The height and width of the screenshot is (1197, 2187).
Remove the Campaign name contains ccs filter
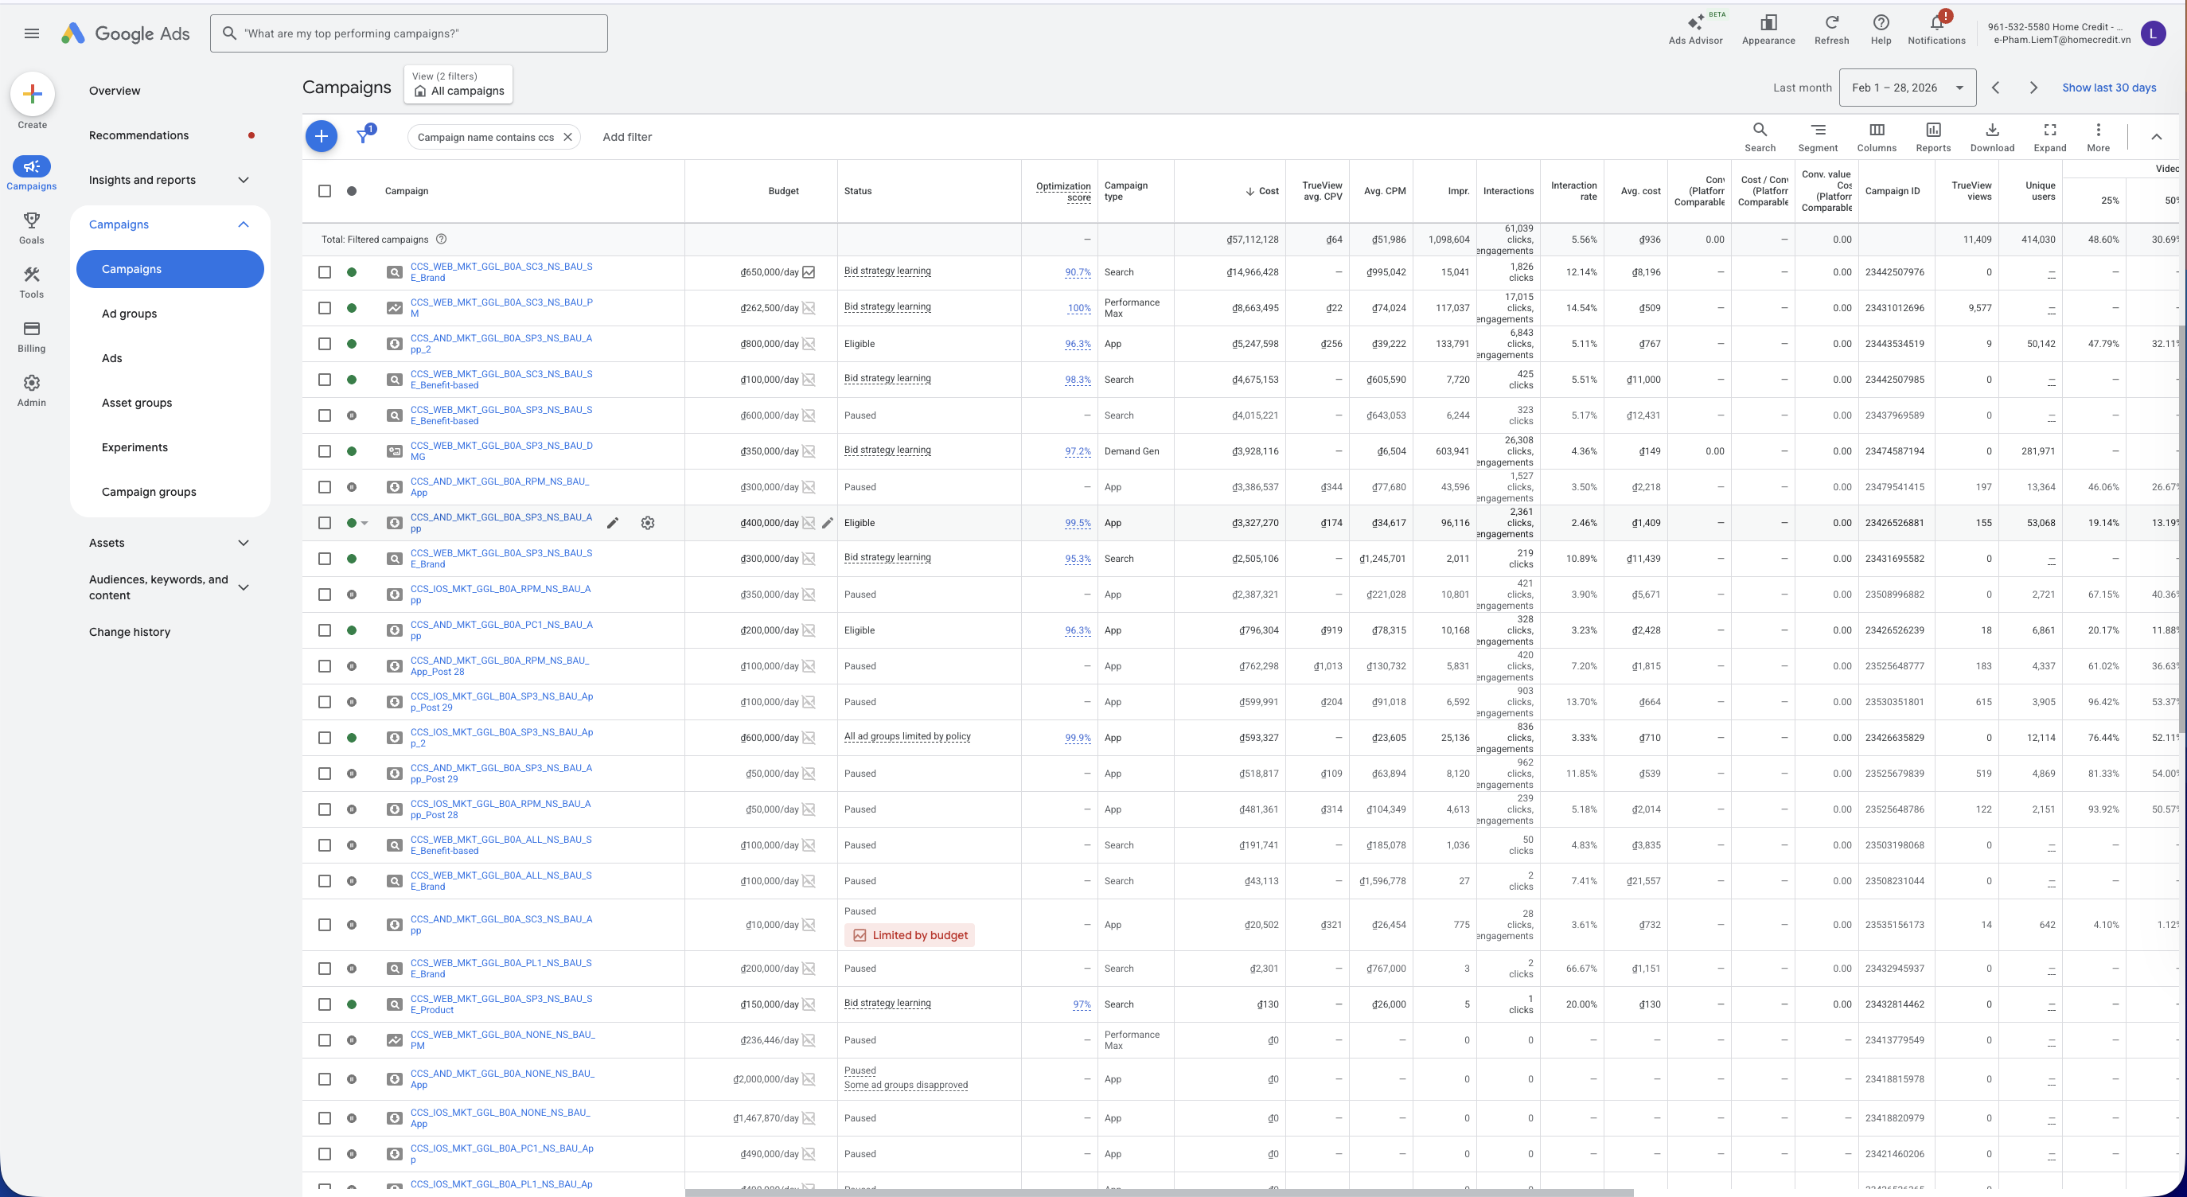(568, 138)
